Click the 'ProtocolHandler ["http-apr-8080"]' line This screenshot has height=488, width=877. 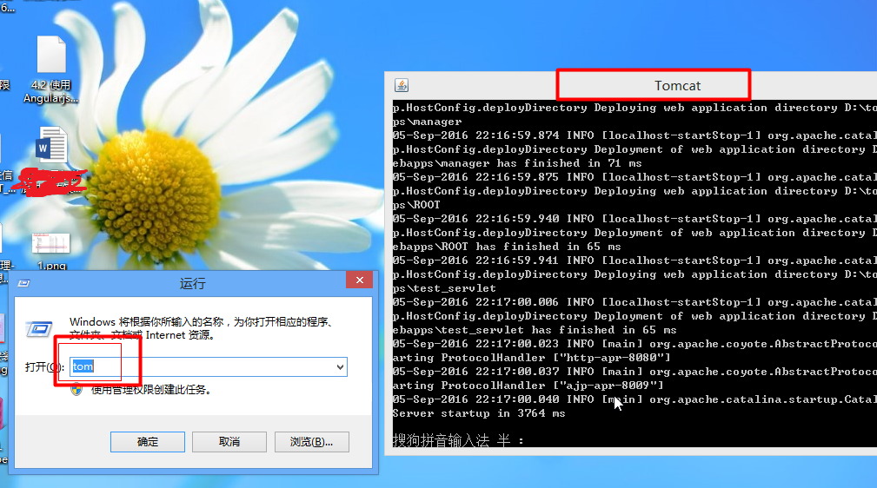tap(531, 358)
